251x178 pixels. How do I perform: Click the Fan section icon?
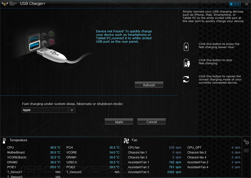126,141
